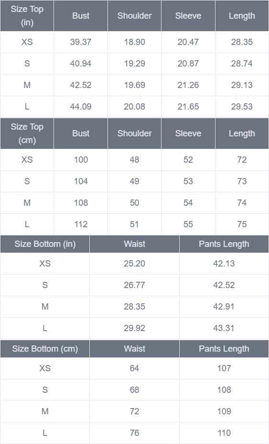Select the Size Bottom (cm) header
This screenshot has width=269, height=444.
(45, 349)
